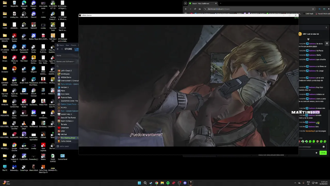Click Chrome's home button
This screenshot has width=330, height=186.
200,9
